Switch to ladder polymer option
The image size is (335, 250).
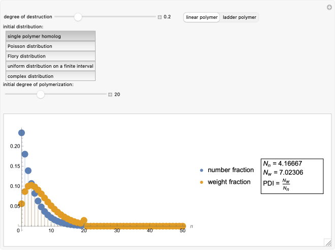(240, 17)
